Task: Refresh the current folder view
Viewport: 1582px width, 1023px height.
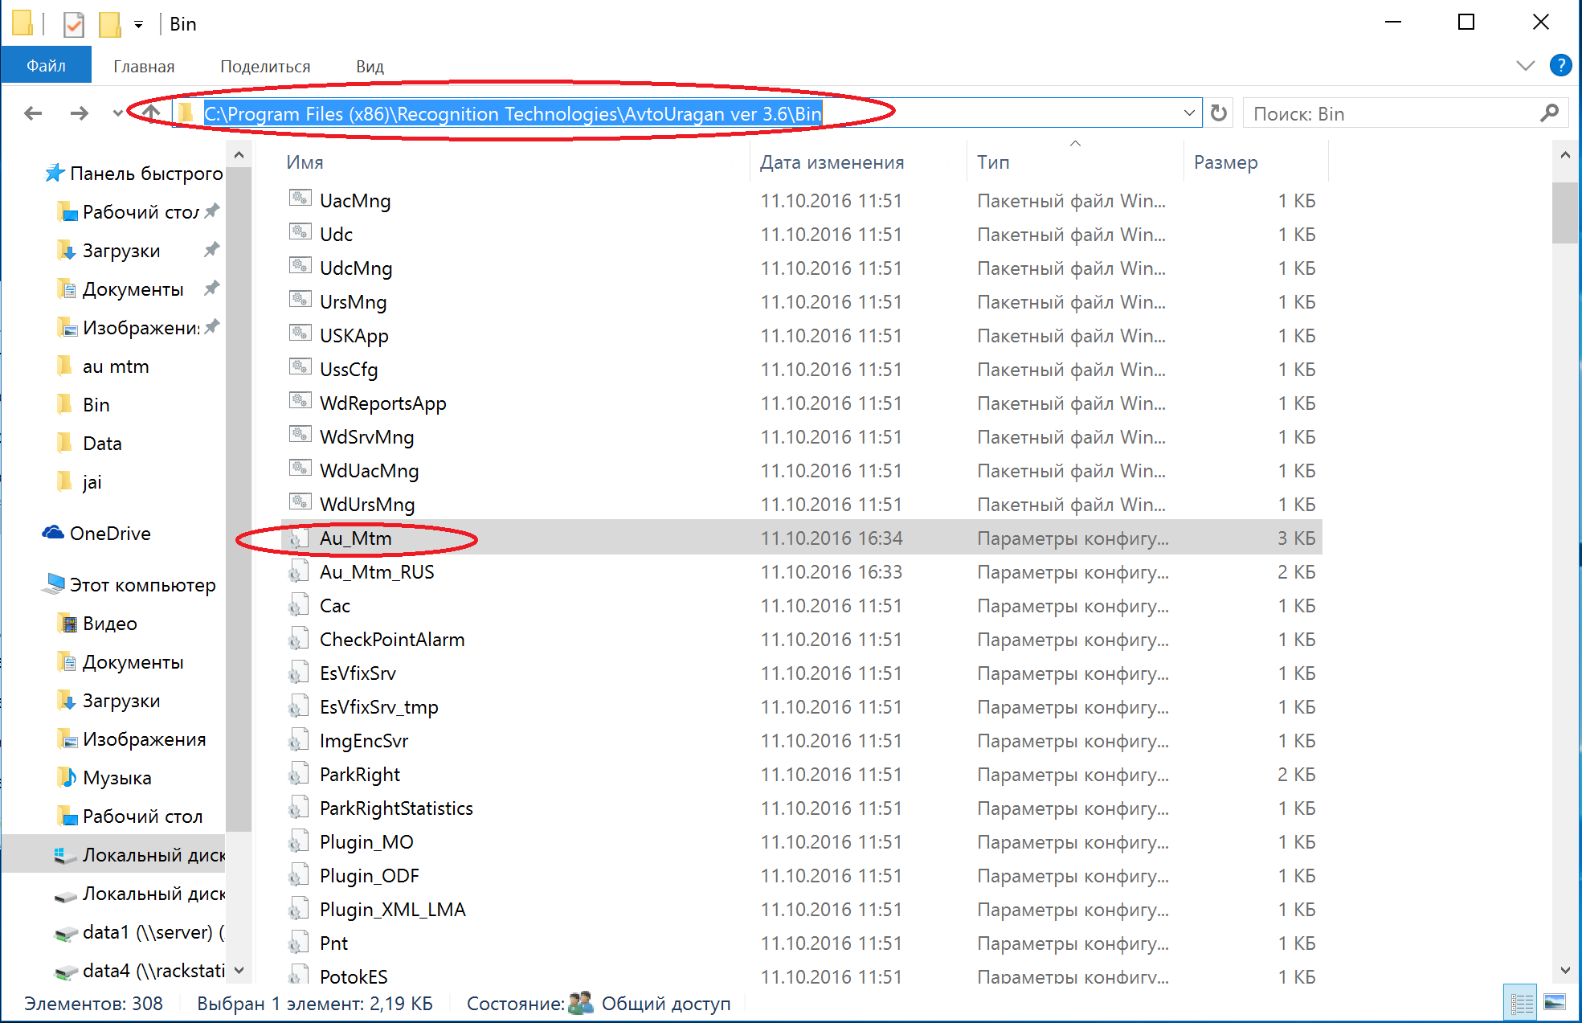Action: tap(1219, 113)
